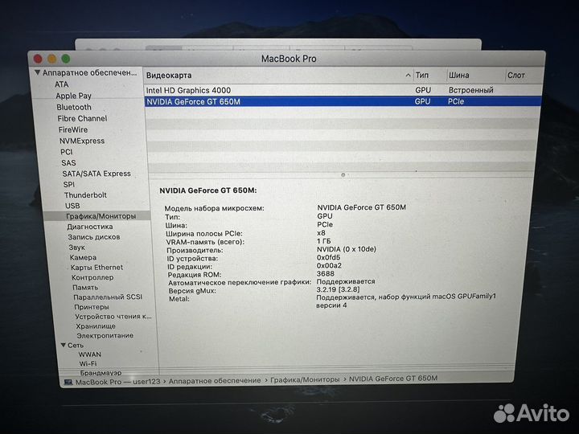The image size is (579, 434).
Task: Choose Fibre Channel in the sidebar
Action: 82,118
